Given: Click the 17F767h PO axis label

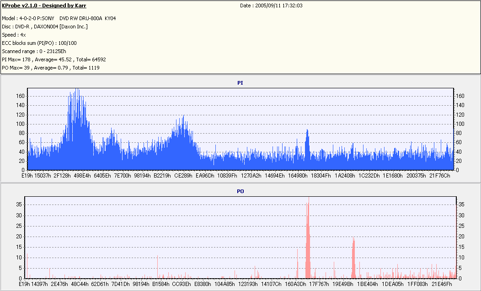Looking at the screenshot, I should coord(319,284).
